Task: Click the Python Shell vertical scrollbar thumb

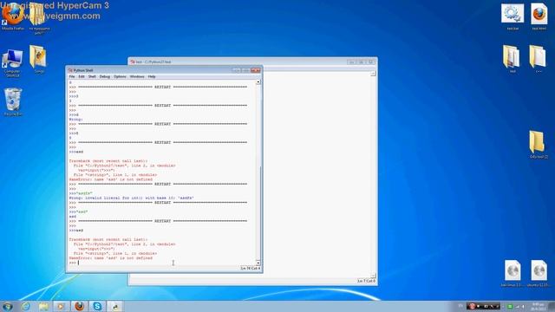Action: click(258, 213)
